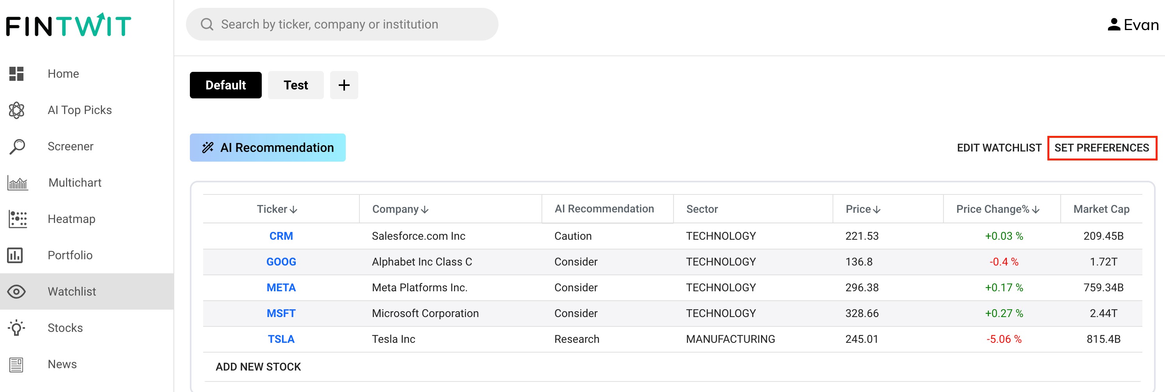Click the AI Recommendation button
1165x392 pixels.
point(268,148)
